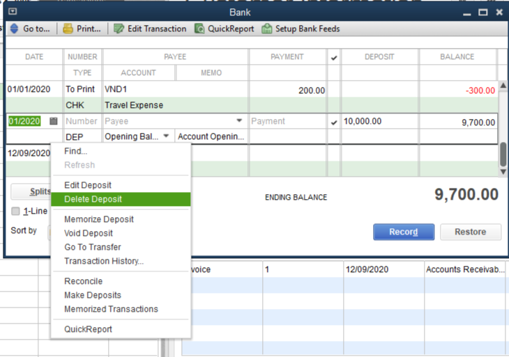Click the DATE column header
Viewport: 509px width, 357px height.
(x=34, y=56)
